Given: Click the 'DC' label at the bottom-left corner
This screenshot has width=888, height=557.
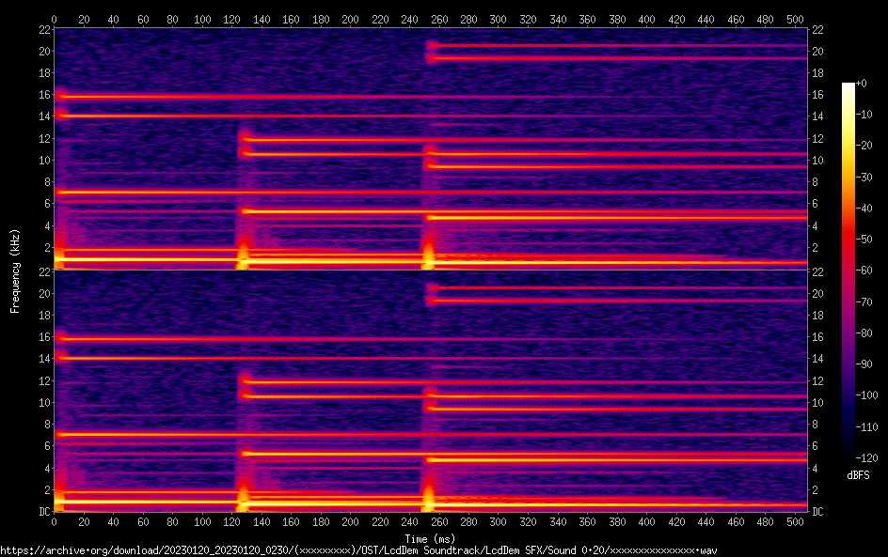Looking at the screenshot, I should (x=42, y=512).
